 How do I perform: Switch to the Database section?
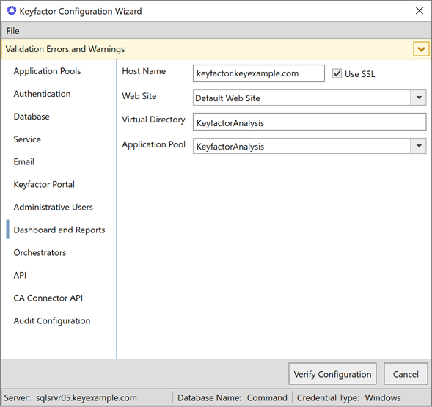[x=32, y=117]
